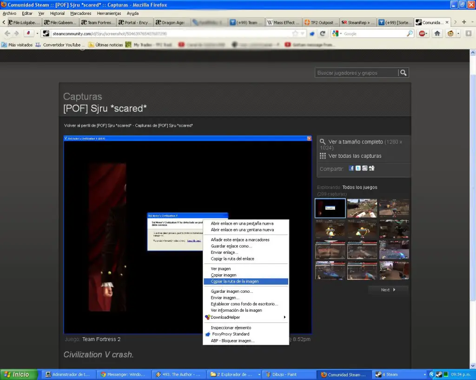Image resolution: width=476 pixels, height=380 pixels.
Task: Switch to the SteamRep tab
Action: click(x=357, y=22)
